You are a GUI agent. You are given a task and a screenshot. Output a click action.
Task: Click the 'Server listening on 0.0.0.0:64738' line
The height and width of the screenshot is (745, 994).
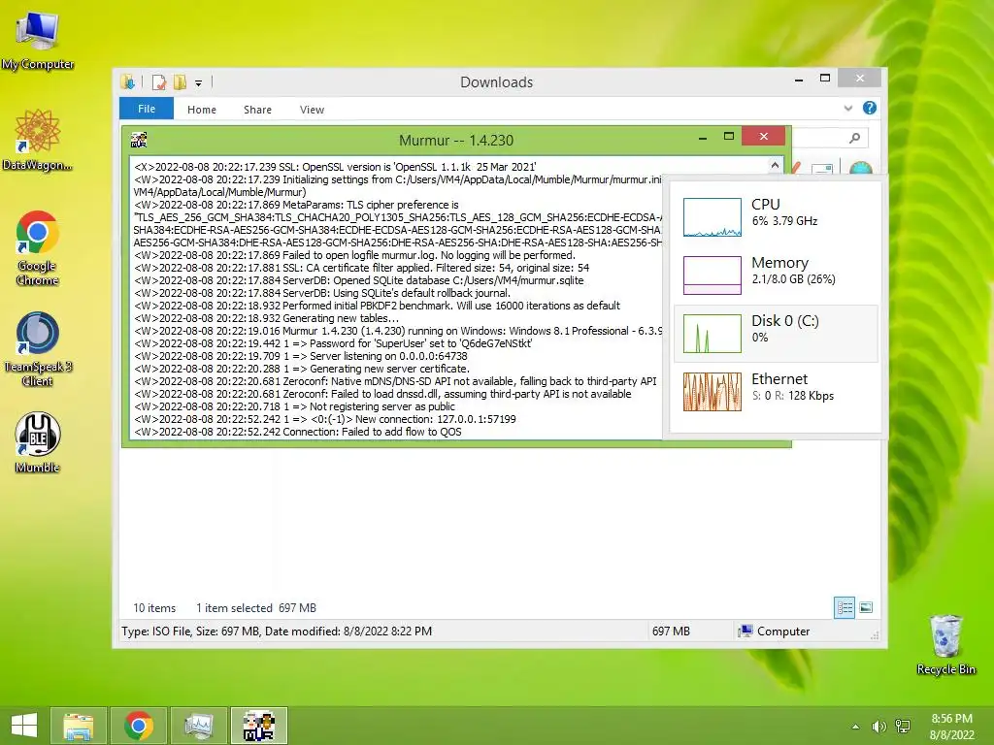[301, 356]
